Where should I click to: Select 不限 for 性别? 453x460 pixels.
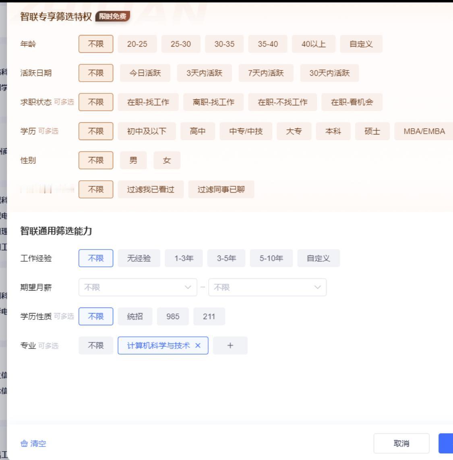pos(96,160)
